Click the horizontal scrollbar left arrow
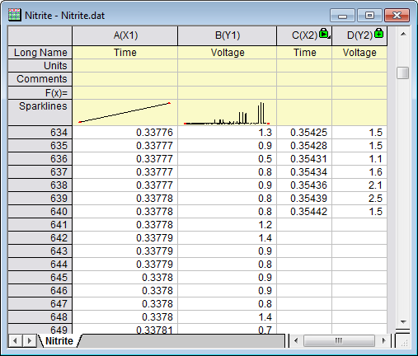418x356 pixels. tap(296, 341)
